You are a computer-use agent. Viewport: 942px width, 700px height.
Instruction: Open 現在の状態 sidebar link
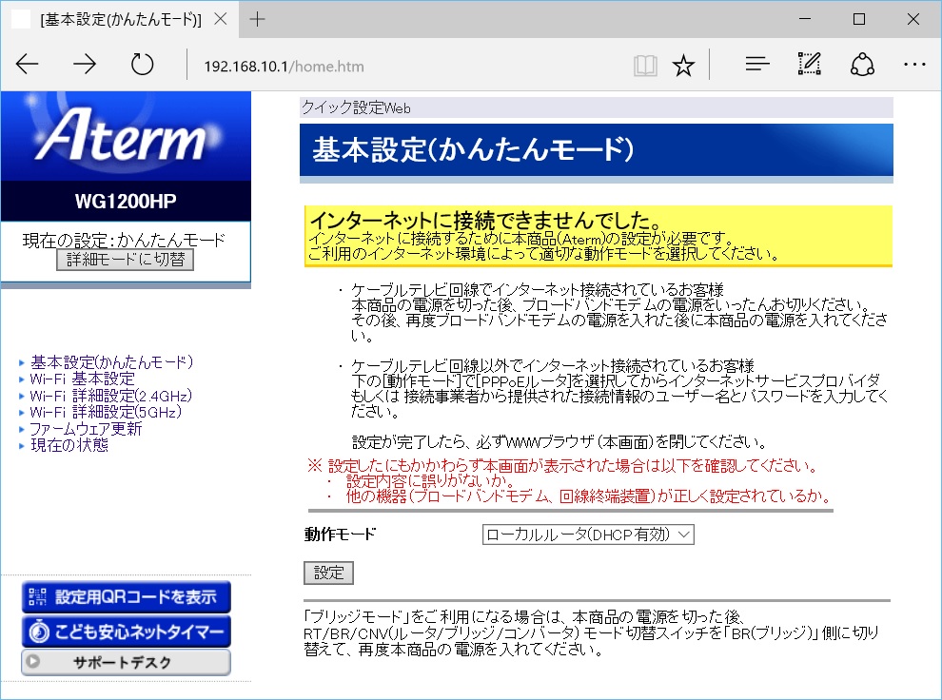[x=69, y=445]
